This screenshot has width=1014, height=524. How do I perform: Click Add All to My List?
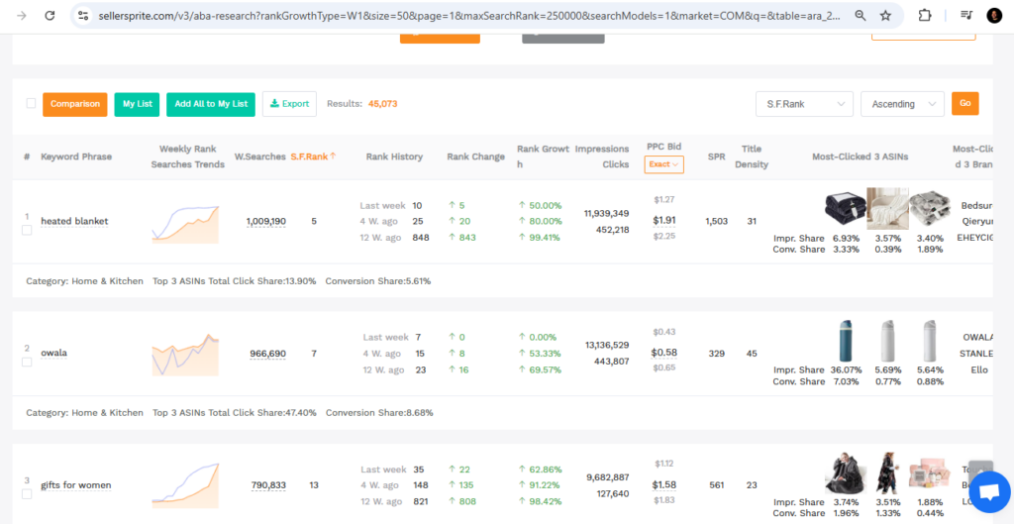pos(211,104)
